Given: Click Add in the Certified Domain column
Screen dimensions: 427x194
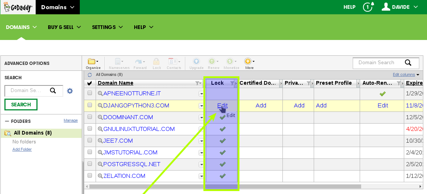Looking at the screenshot, I should click(261, 105).
